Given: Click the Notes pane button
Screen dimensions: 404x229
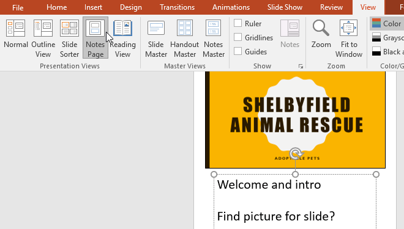Looking at the screenshot, I should [290, 34].
